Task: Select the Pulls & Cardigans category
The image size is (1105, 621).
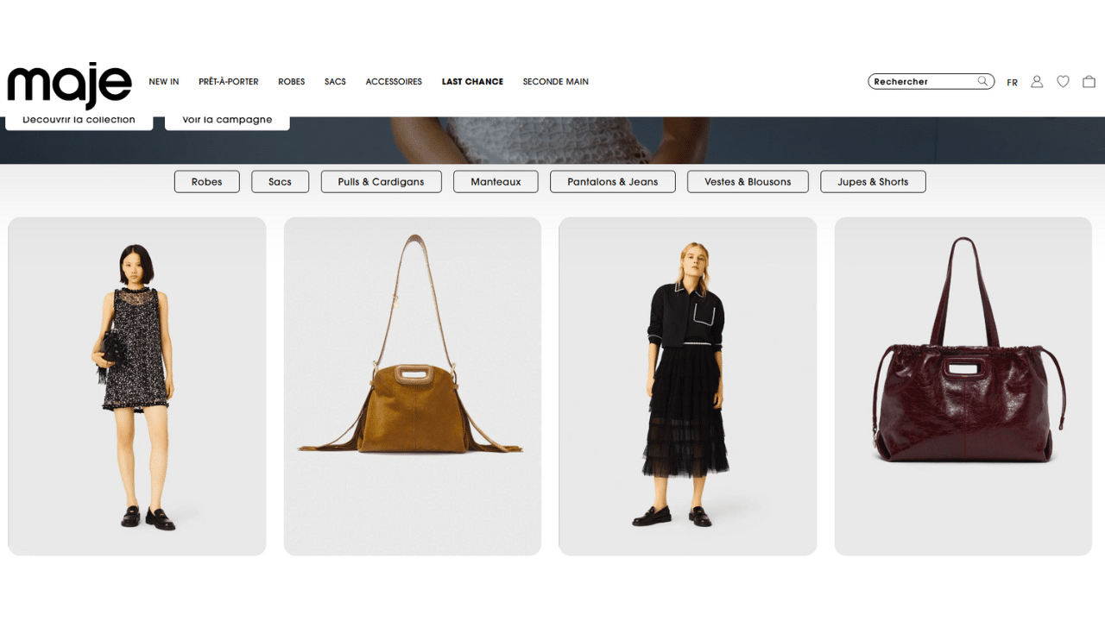Action: [381, 182]
